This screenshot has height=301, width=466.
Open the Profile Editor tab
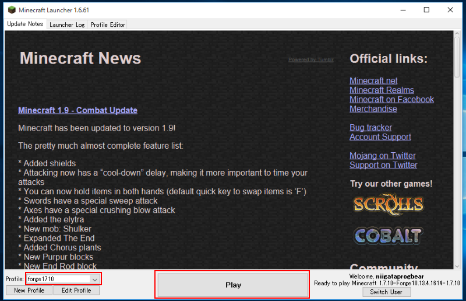coord(108,24)
